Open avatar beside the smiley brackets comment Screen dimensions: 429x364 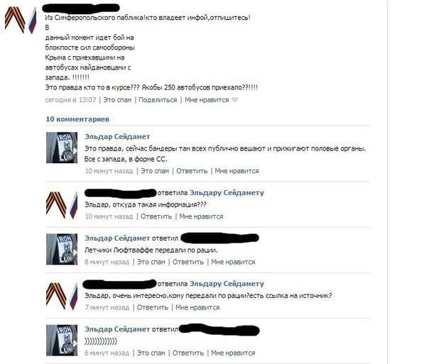click(x=62, y=340)
